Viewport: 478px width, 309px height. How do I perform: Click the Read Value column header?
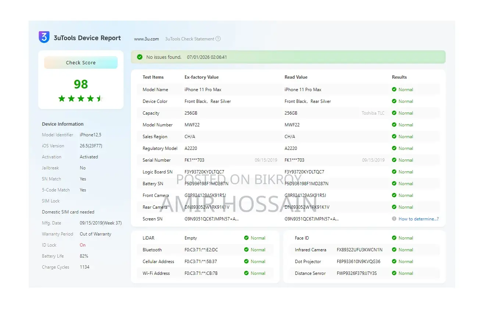click(296, 77)
